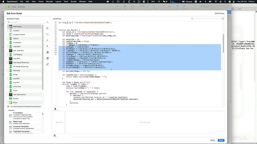Open the Edit menu

(27, 1)
